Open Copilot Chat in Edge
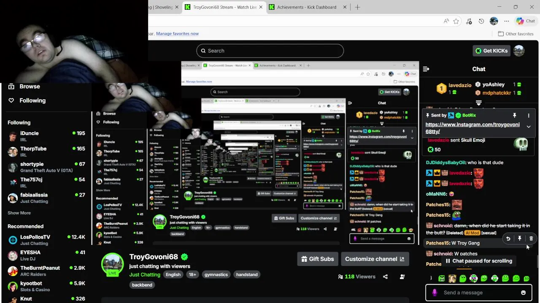The width and height of the screenshot is (540, 303). pos(526,21)
